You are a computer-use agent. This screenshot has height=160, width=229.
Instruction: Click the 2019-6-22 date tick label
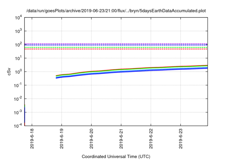[151, 139]
